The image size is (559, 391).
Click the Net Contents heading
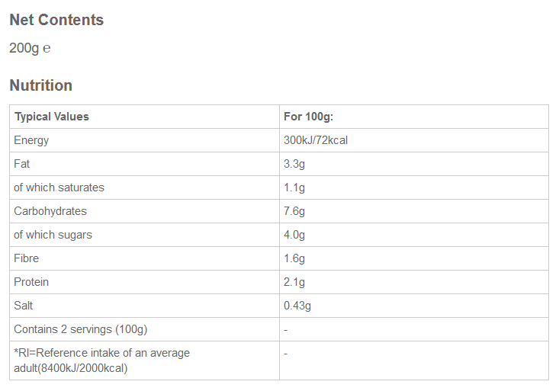(x=56, y=21)
